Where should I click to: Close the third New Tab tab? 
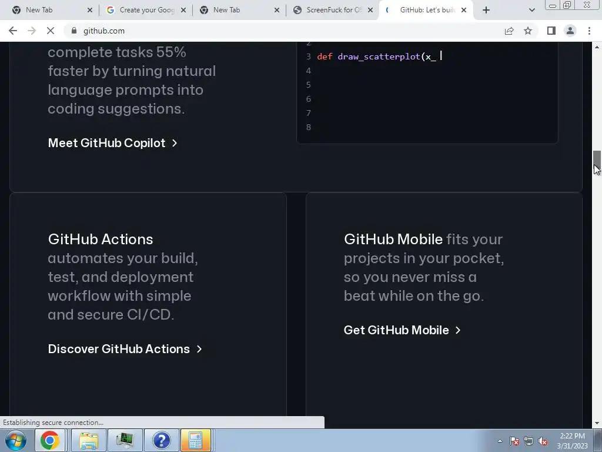[x=277, y=10]
